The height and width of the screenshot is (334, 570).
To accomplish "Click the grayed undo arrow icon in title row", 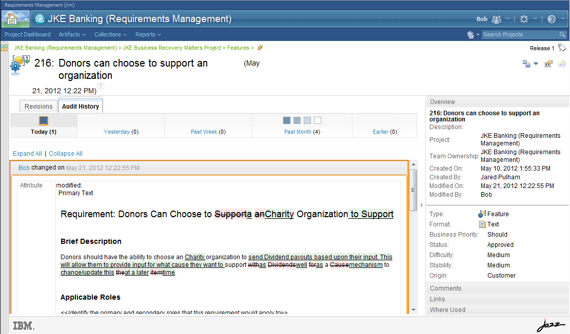I will coord(562,64).
